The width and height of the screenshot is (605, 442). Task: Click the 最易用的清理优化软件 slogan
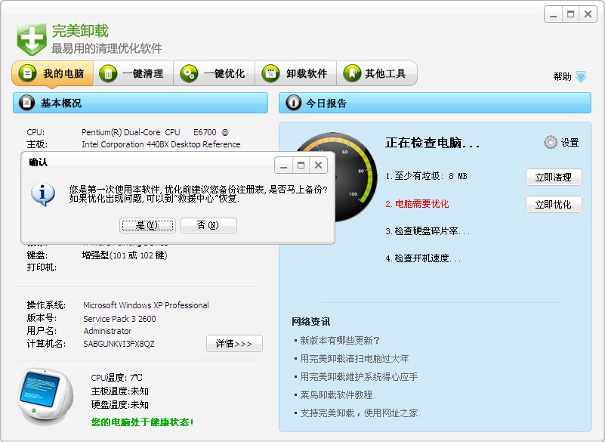(107, 48)
